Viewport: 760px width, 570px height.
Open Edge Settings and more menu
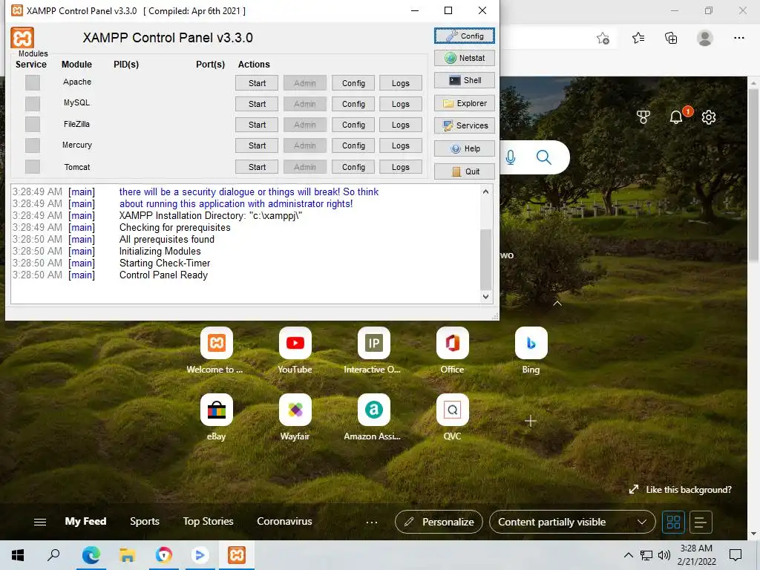[x=738, y=38]
